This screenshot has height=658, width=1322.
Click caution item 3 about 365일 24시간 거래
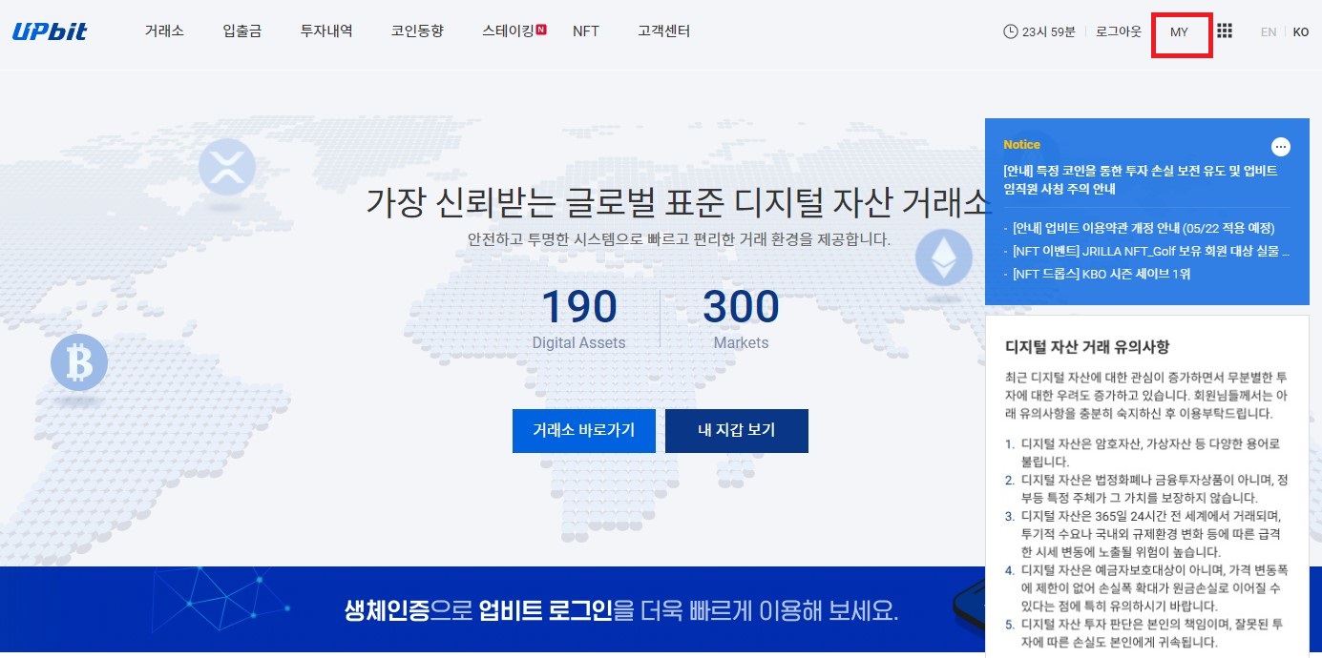click(1146, 534)
